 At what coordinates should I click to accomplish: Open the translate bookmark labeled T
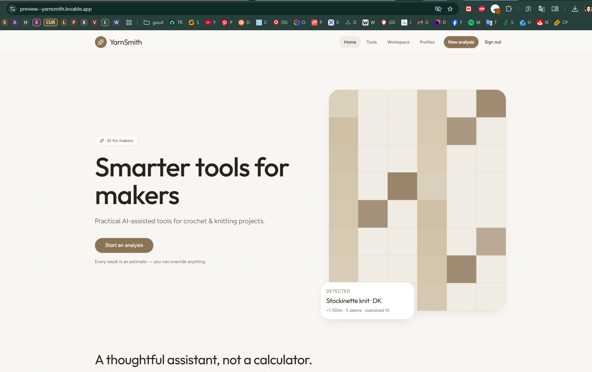point(492,23)
